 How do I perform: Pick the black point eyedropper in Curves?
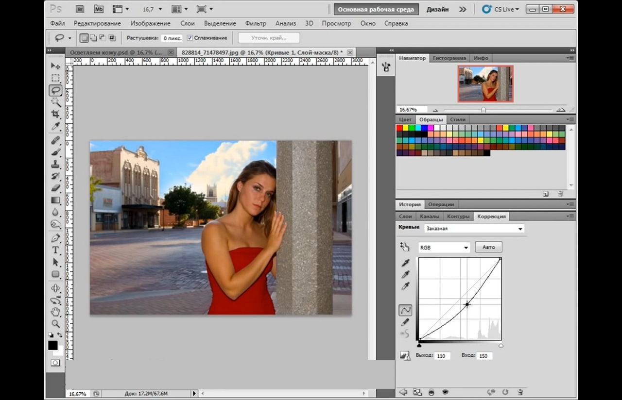pos(405,263)
